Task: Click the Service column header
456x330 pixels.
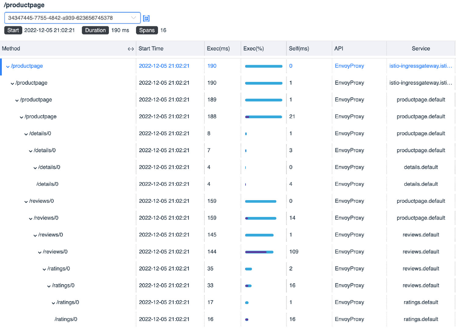Action: (421, 49)
